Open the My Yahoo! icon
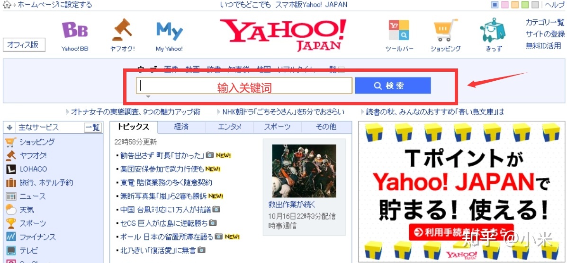Viewport: 567px width, 263px height. tap(169, 32)
